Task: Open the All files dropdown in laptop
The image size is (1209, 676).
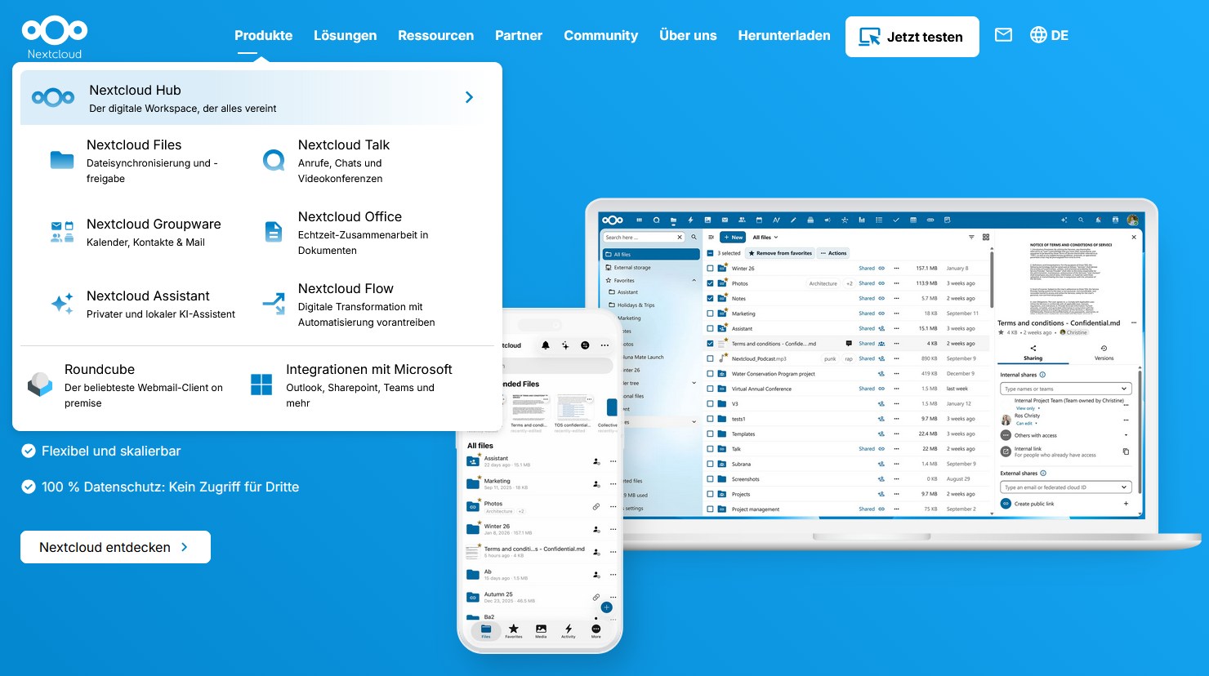Action: tap(765, 238)
